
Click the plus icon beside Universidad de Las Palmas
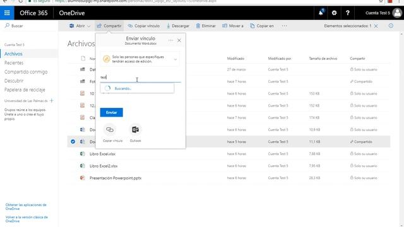52,101
